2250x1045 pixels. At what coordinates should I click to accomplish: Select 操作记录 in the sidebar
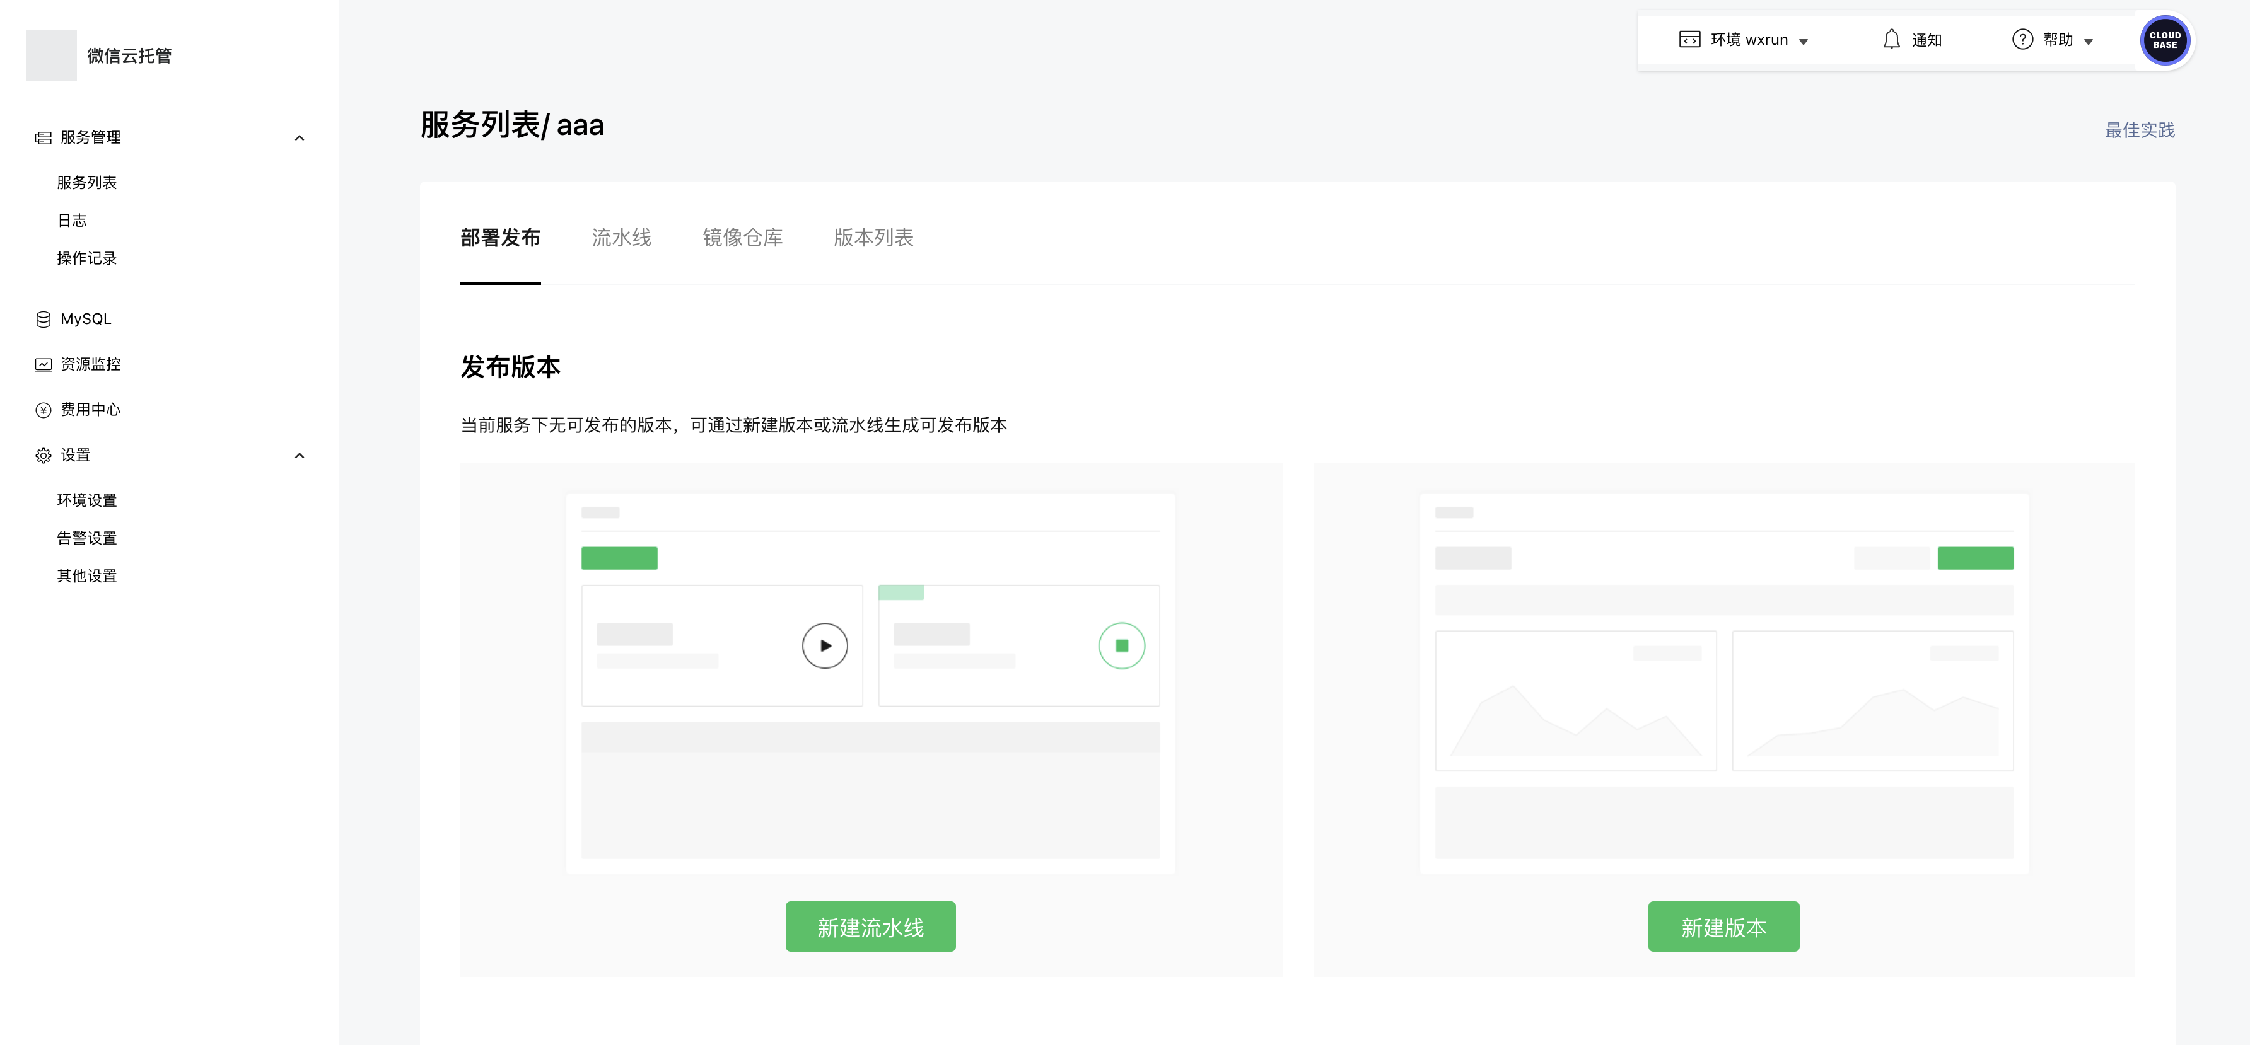[86, 258]
